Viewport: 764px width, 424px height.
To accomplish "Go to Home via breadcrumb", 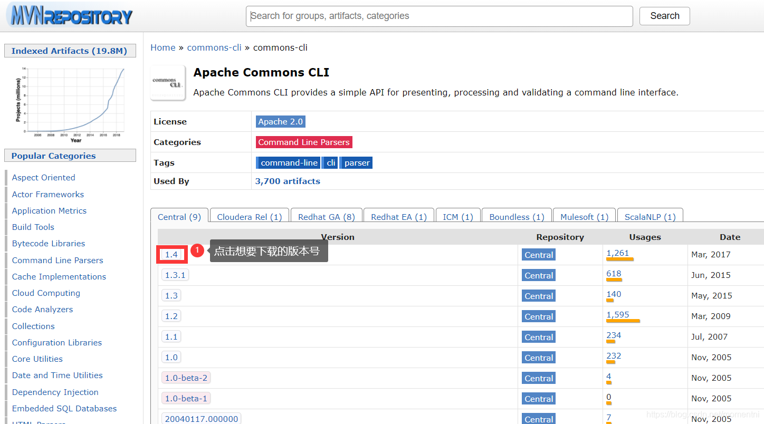I will [x=163, y=47].
